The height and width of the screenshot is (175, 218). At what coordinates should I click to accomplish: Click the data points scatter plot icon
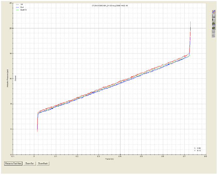tap(213, 12)
